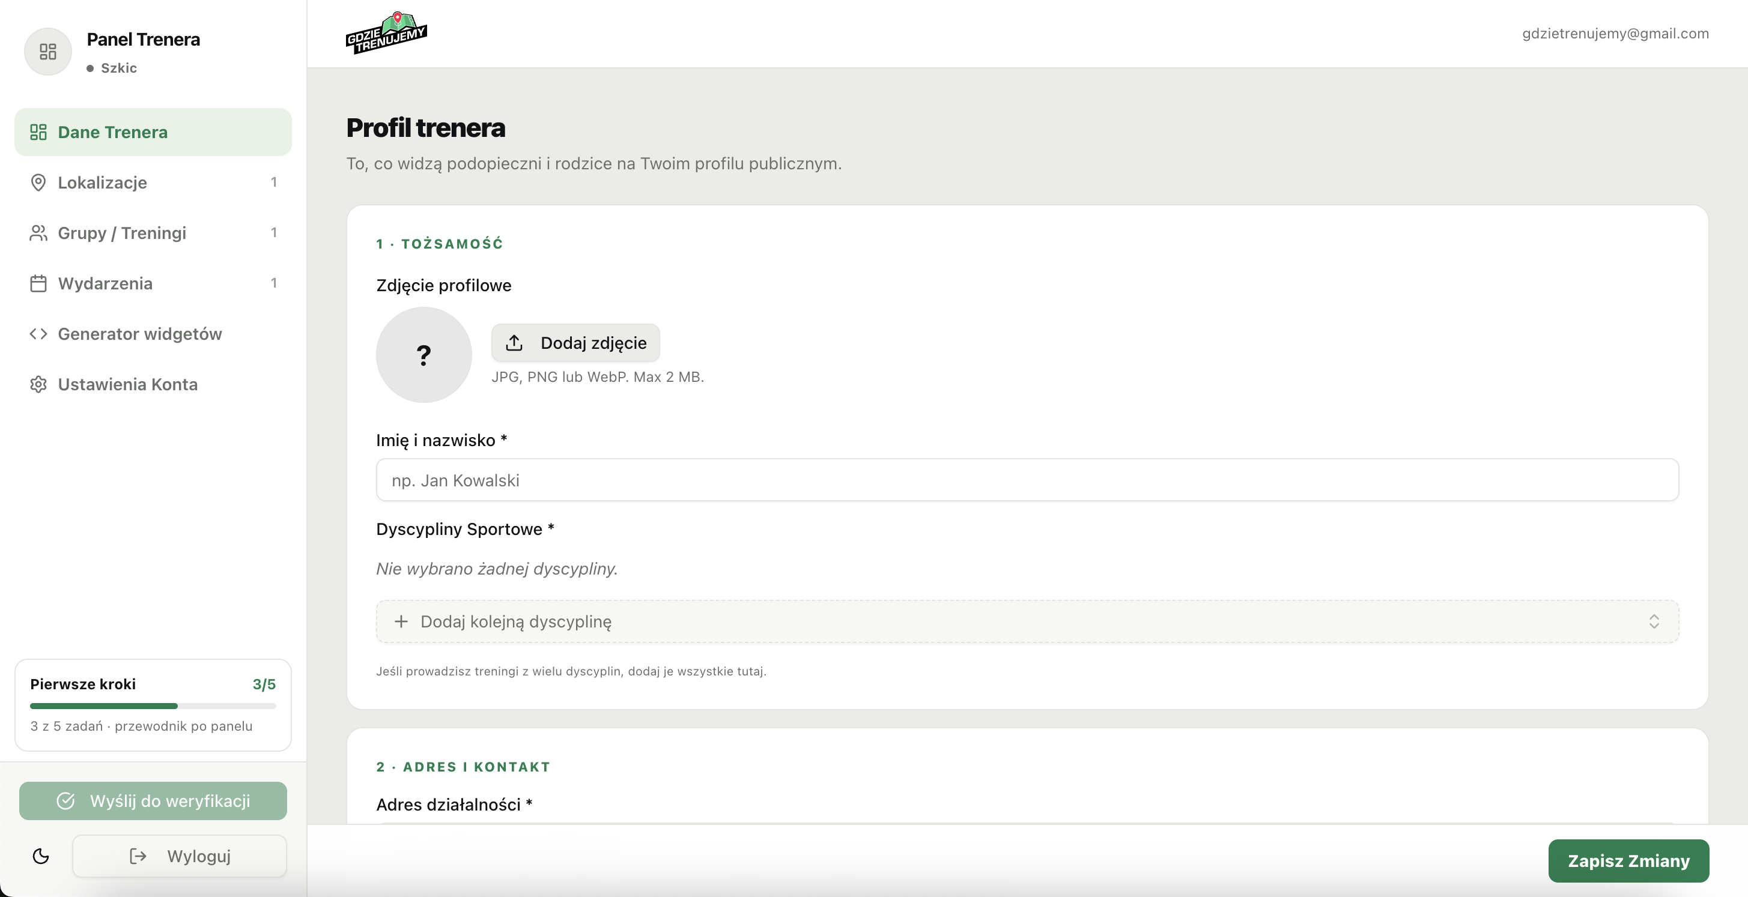Click the Pierwsze kroki progress bar
1748x897 pixels.
pyautogui.click(x=153, y=706)
